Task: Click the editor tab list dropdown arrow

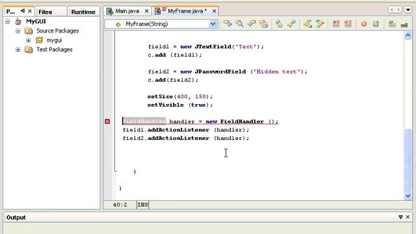Action: point(408,10)
